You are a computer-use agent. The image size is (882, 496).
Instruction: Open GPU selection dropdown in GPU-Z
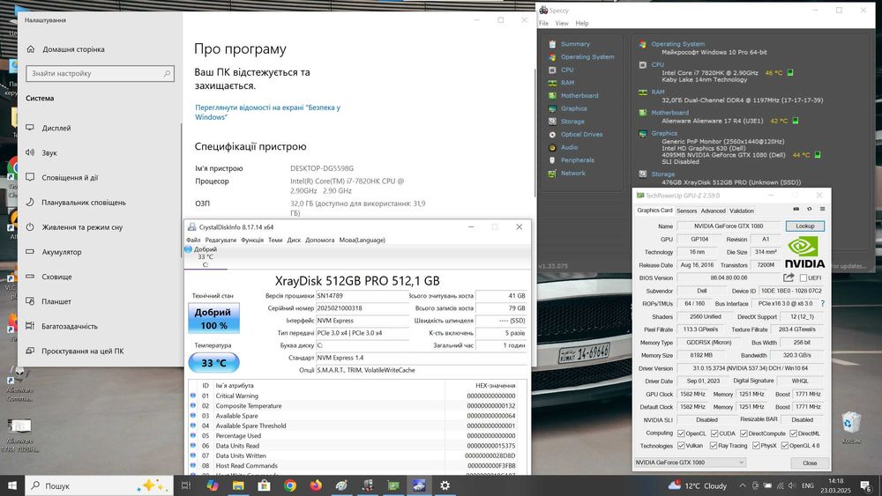(x=691, y=463)
